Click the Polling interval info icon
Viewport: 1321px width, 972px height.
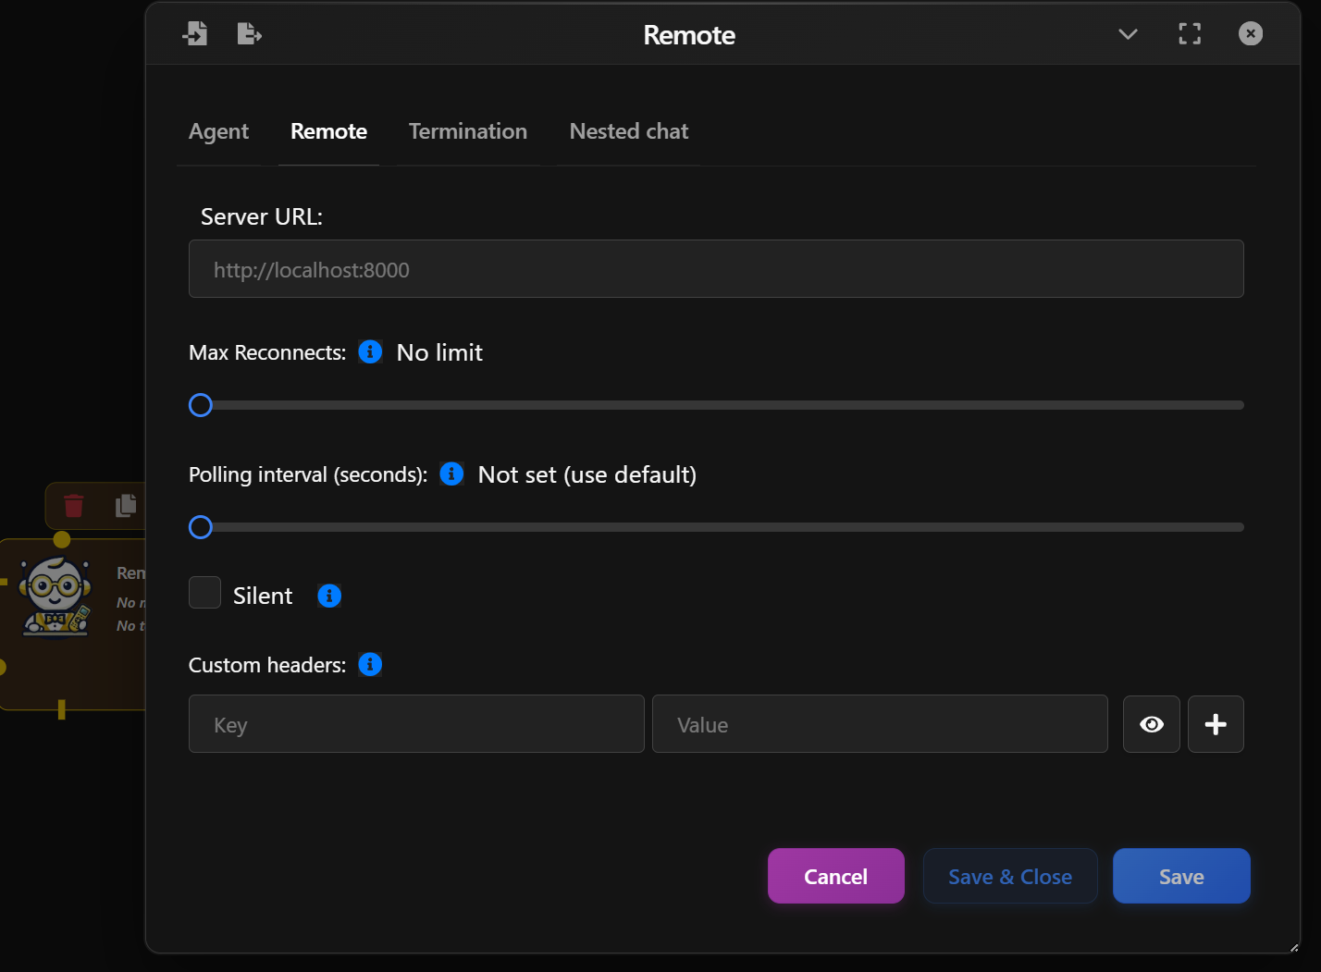pyautogui.click(x=451, y=474)
